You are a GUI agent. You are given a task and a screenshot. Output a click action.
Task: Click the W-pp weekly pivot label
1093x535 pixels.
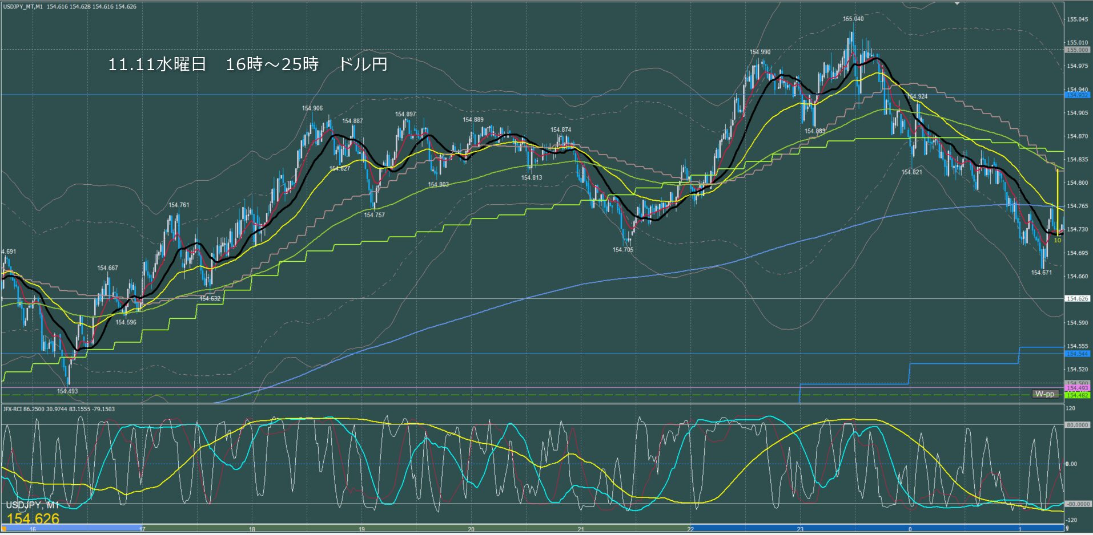pyautogui.click(x=1045, y=394)
